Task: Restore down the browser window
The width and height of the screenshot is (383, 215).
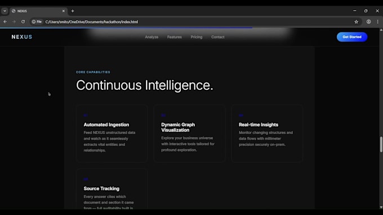Action: point(366,11)
